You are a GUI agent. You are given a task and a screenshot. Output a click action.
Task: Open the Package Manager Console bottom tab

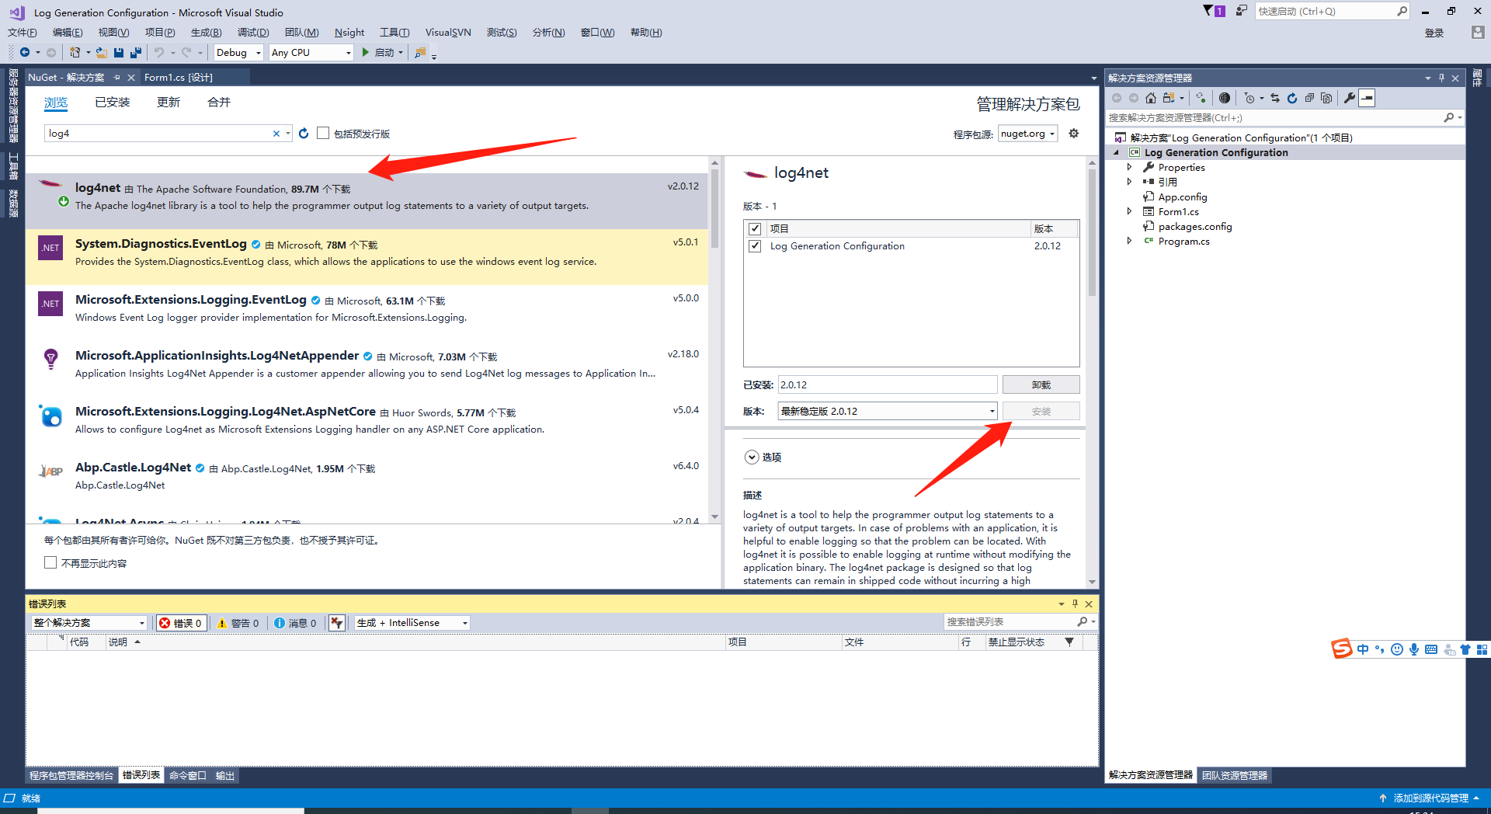(71, 775)
